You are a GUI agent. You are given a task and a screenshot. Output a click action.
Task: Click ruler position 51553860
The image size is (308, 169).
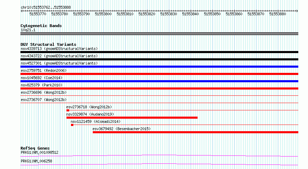pos(234,14)
